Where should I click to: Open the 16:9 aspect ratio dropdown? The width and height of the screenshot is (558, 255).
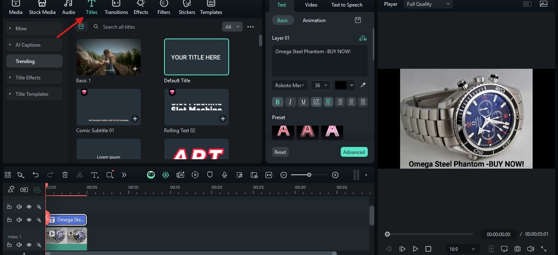click(462, 249)
